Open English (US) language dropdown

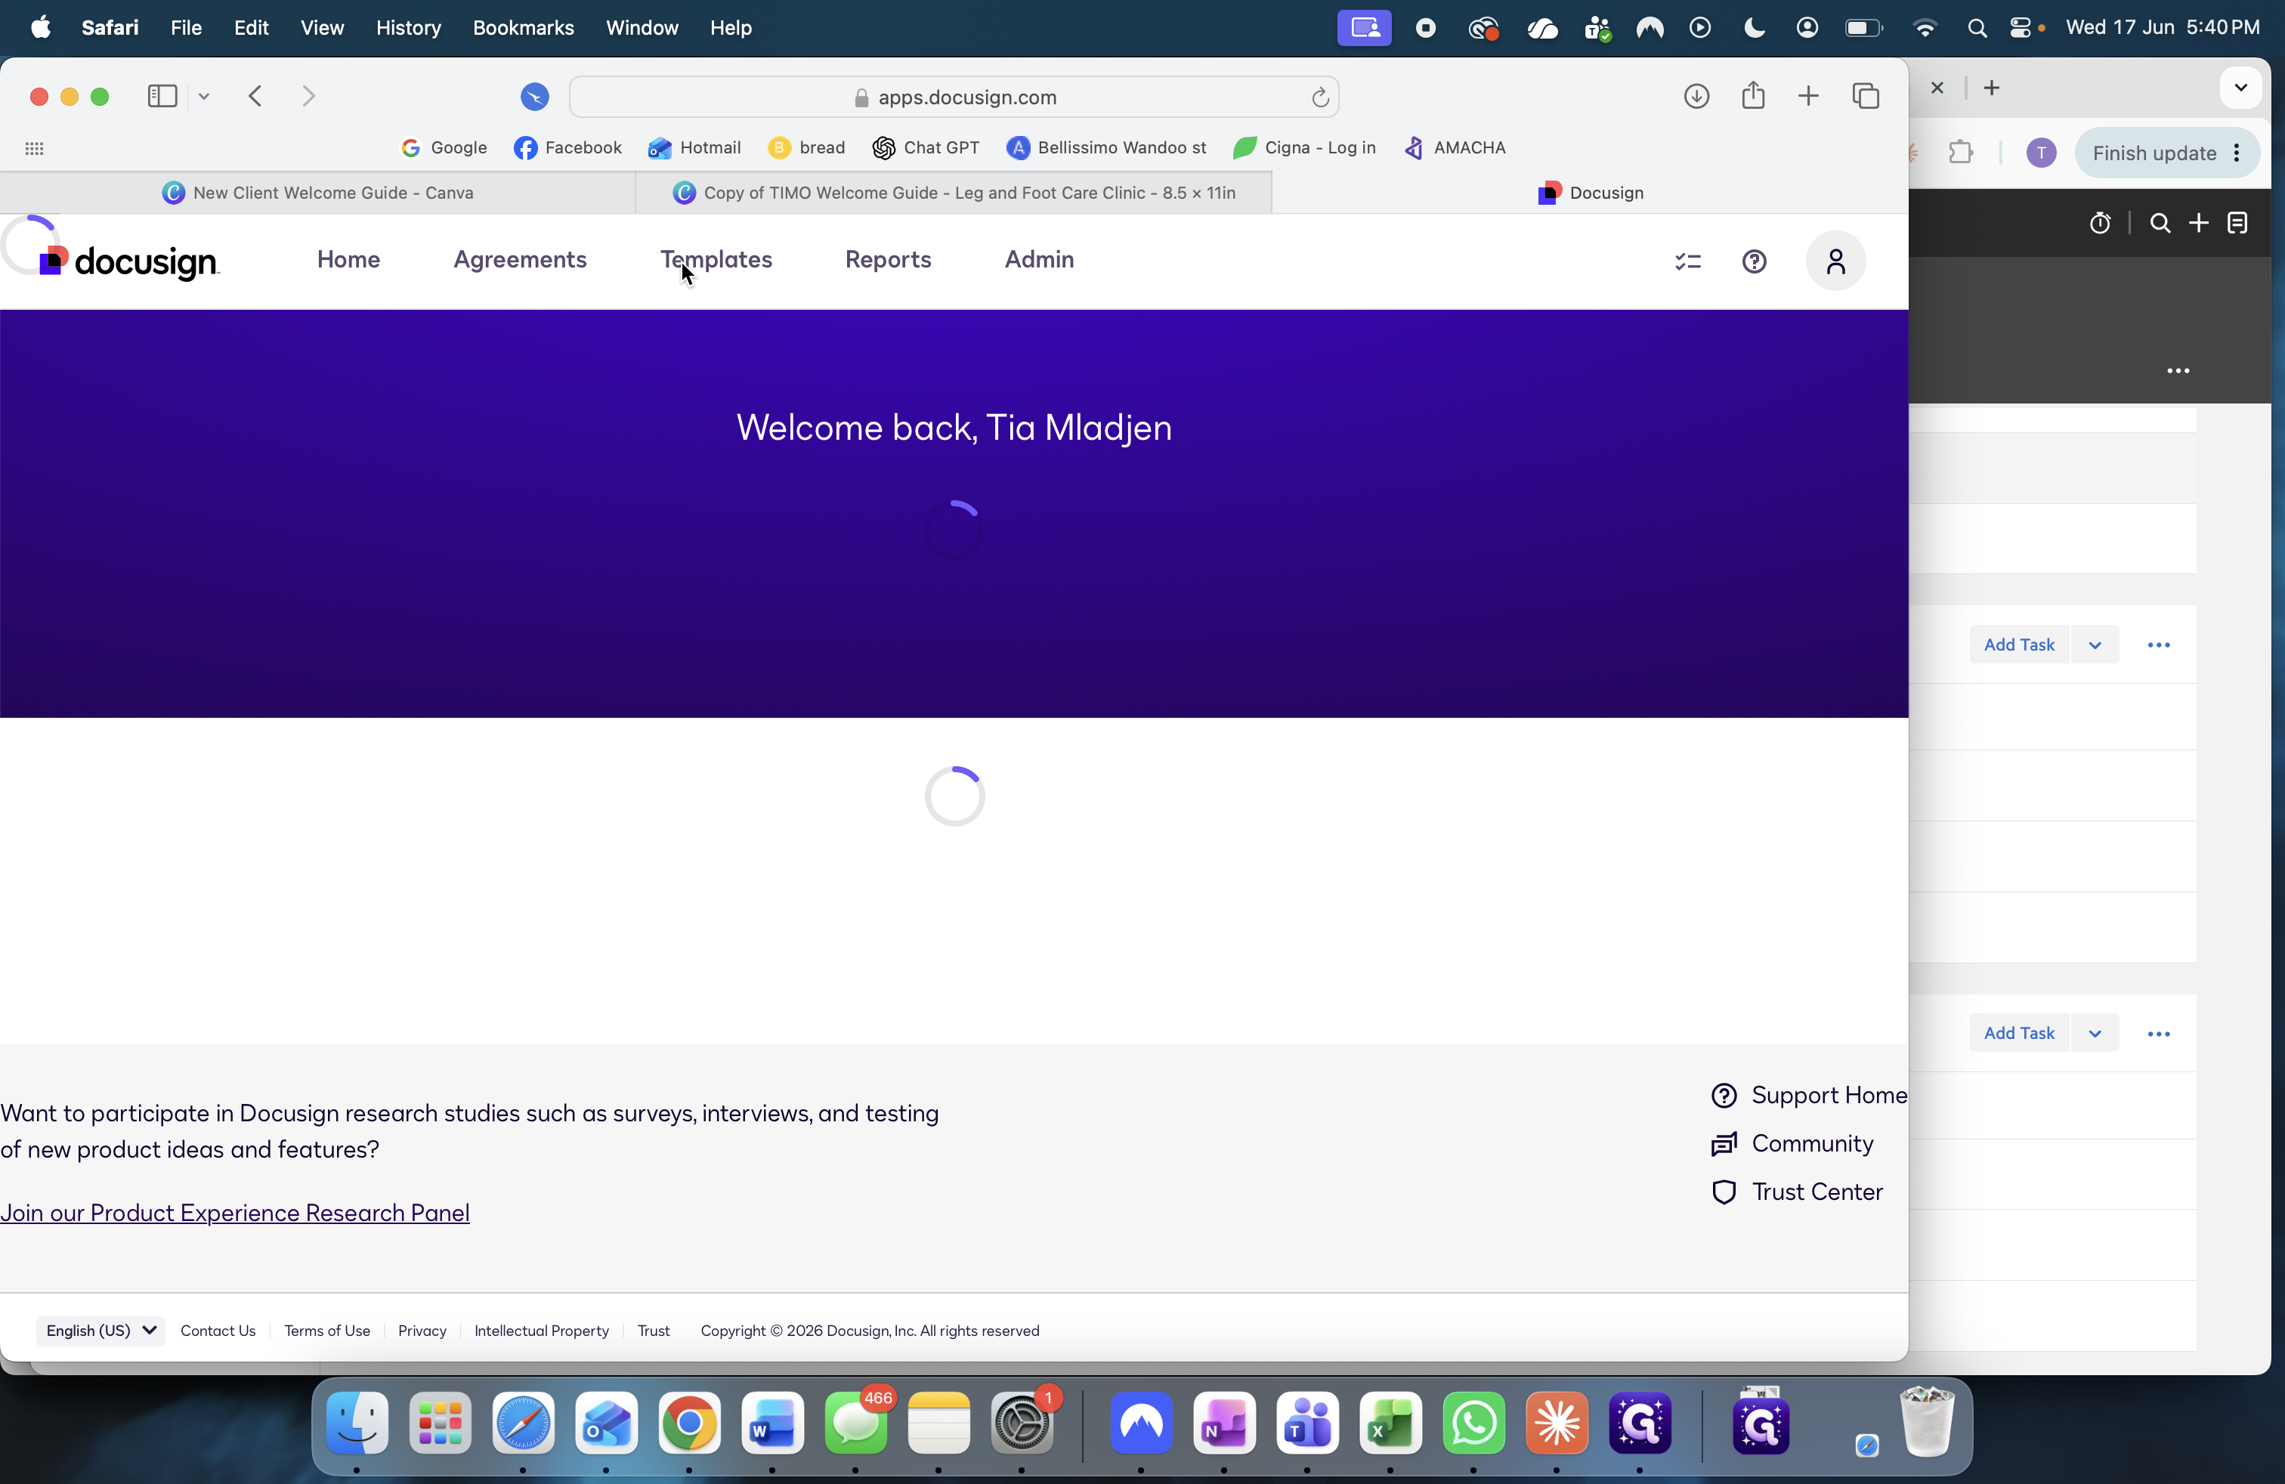click(x=100, y=1331)
